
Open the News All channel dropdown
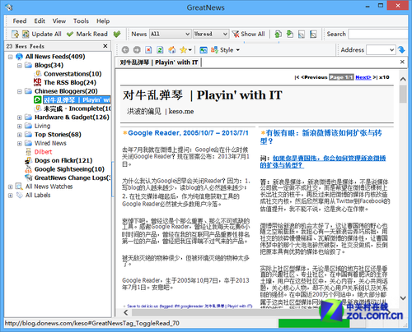[170, 34]
